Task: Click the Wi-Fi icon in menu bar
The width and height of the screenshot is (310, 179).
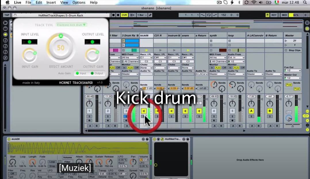Action: coord(254,3)
